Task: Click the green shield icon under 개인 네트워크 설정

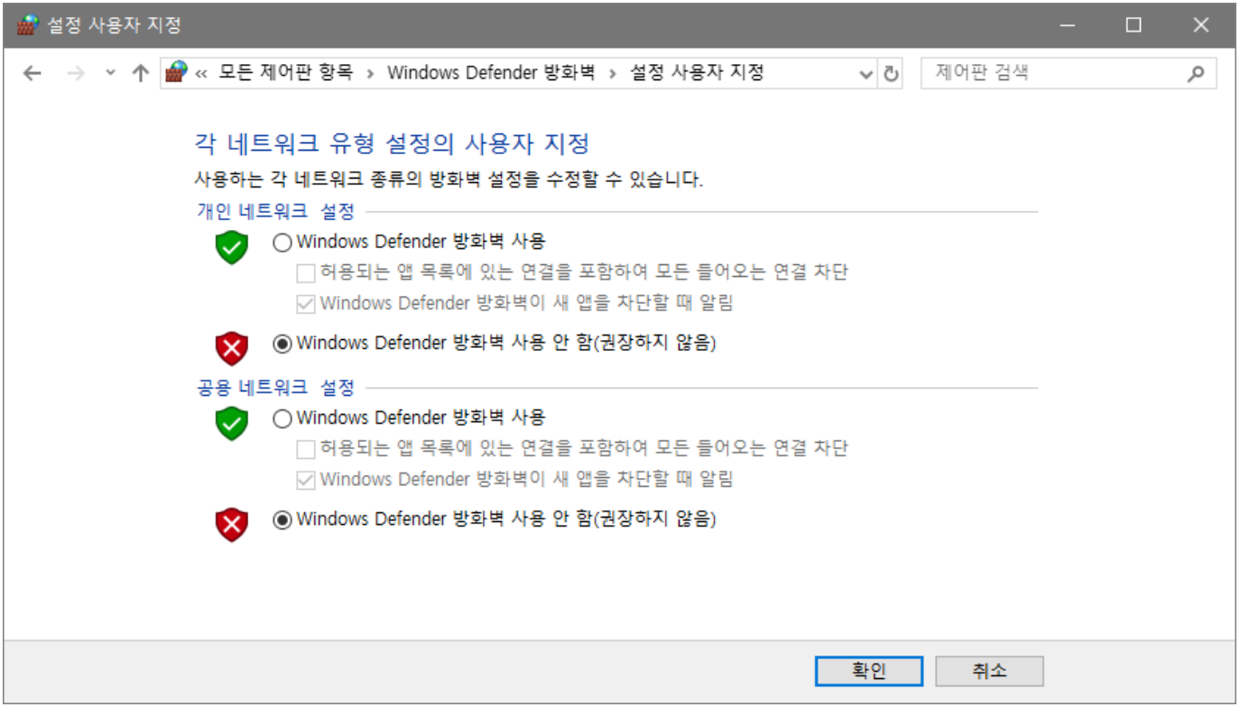Action: point(232,248)
